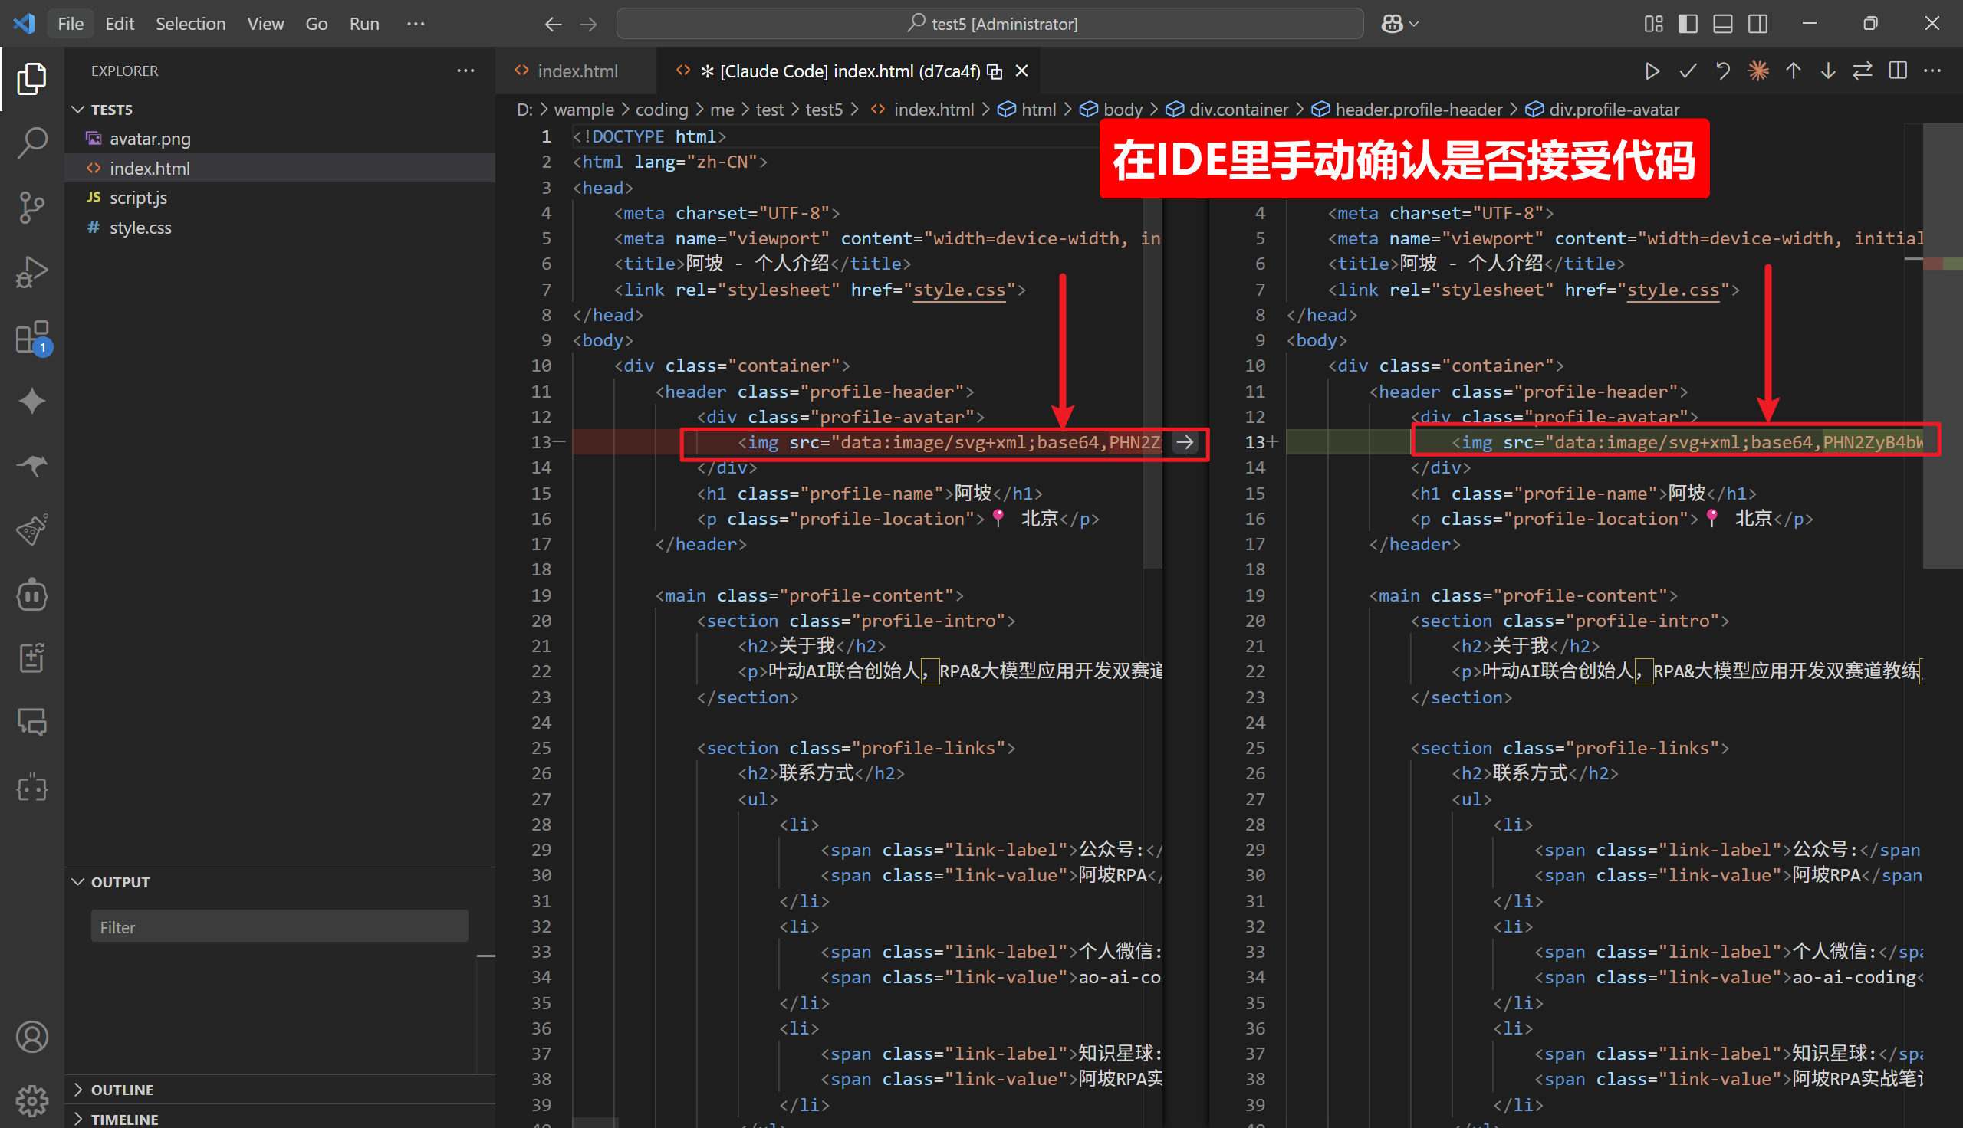The image size is (1963, 1128).
Task: Open the Run menu
Action: coord(363,23)
